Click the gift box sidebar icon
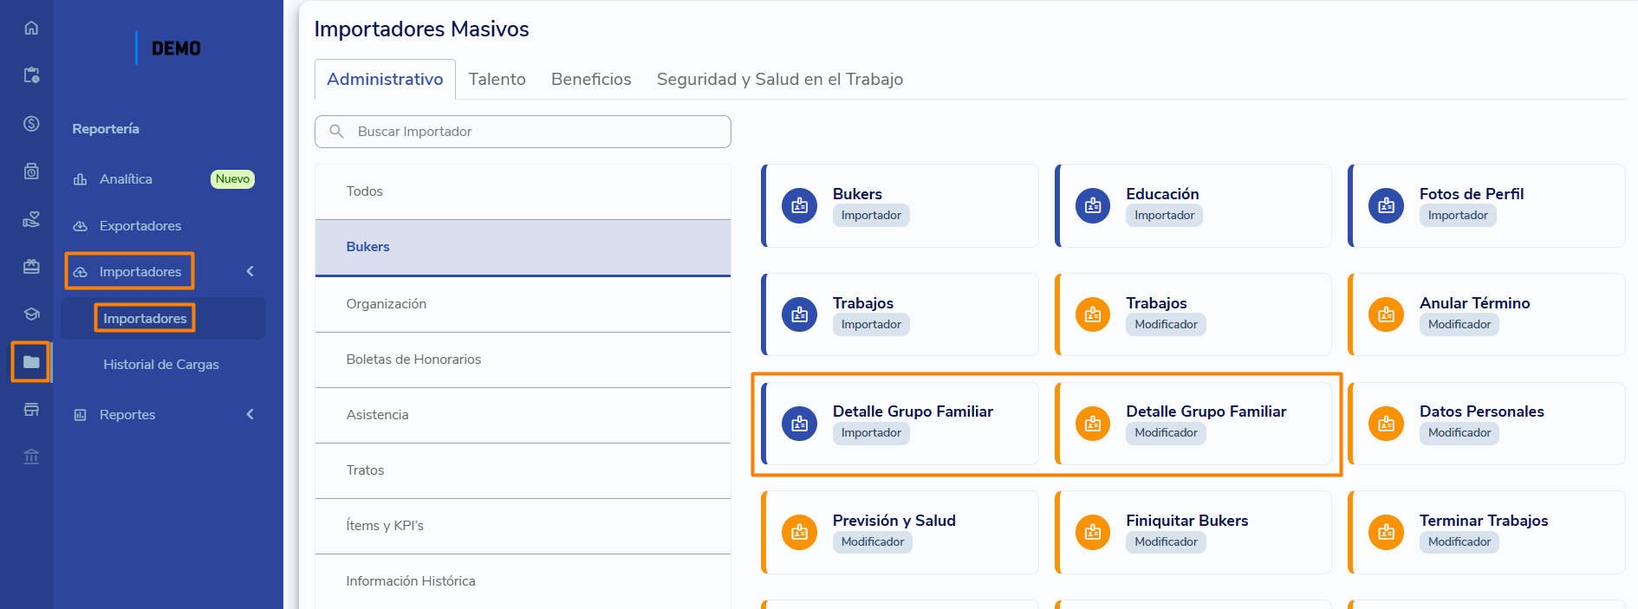 31,267
